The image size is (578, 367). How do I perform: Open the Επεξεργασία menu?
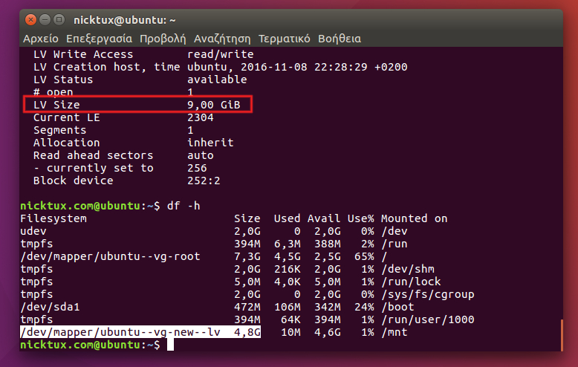(x=99, y=39)
